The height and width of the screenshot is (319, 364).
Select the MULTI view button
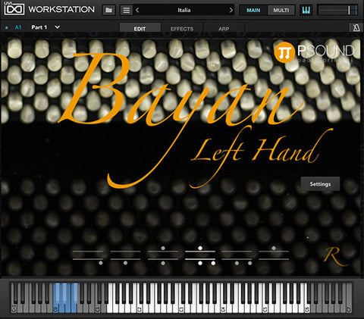point(281,10)
